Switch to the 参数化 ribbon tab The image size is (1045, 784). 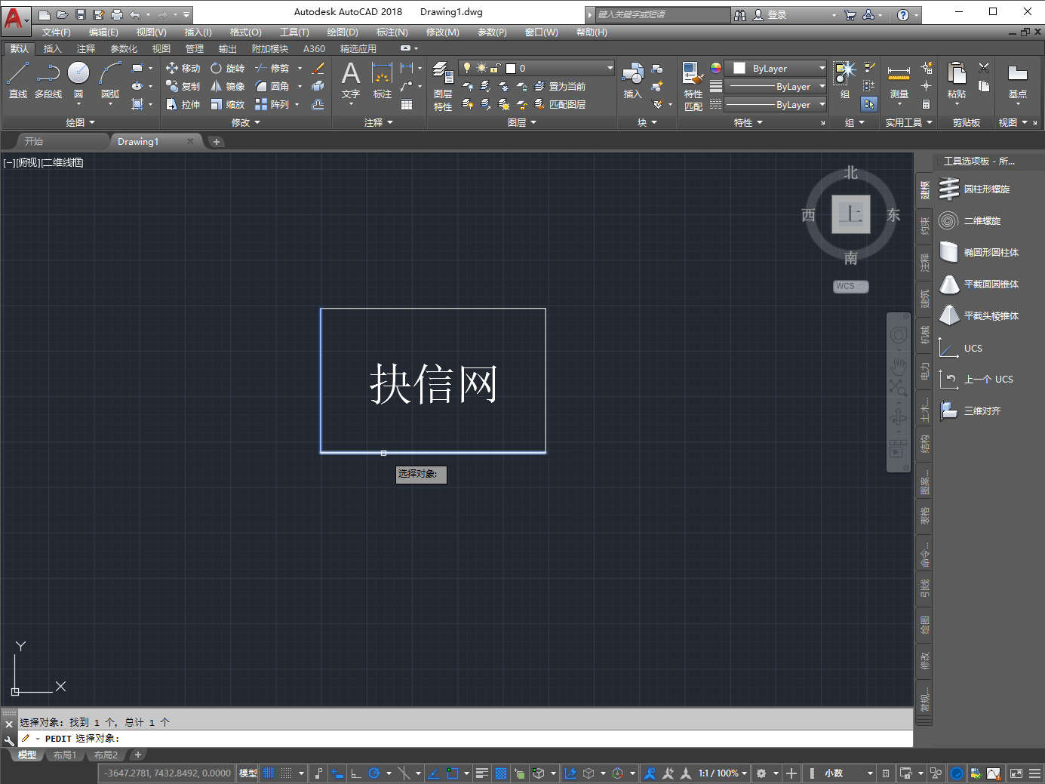pyautogui.click(x=124, y=49)
